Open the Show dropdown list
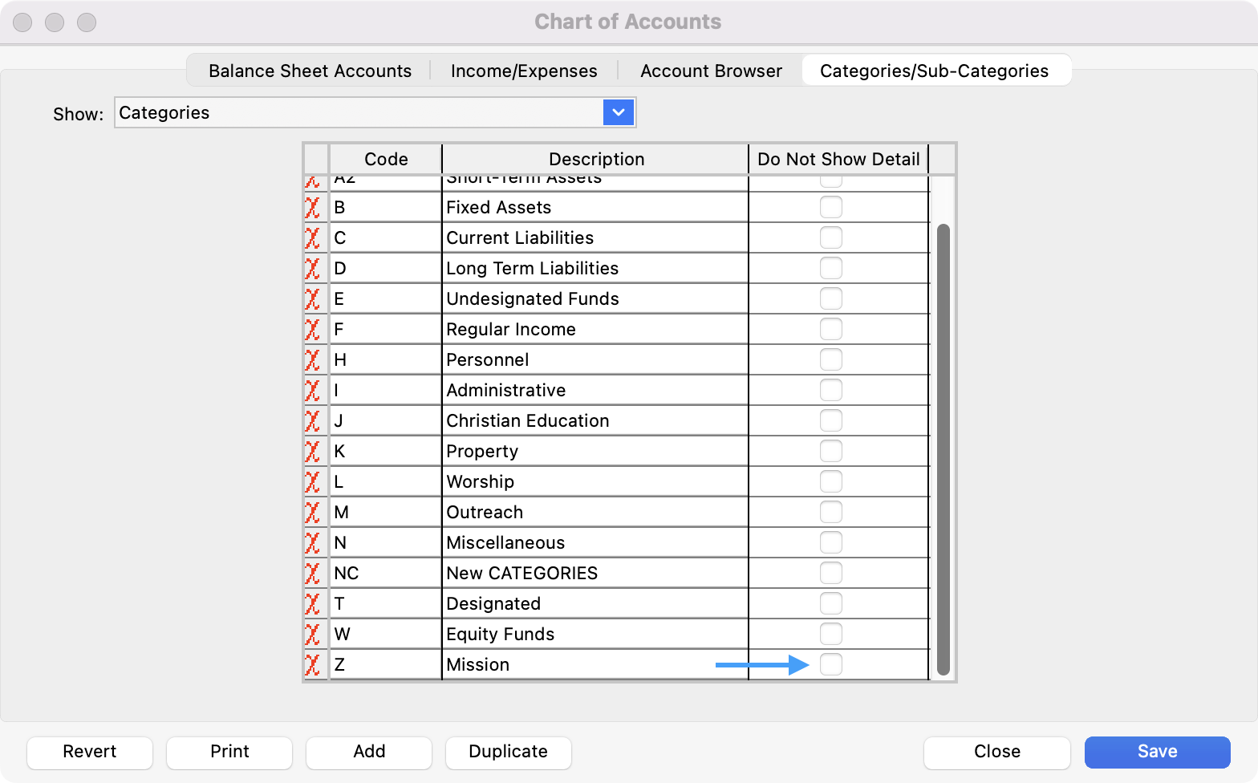 tap(618, 112)
